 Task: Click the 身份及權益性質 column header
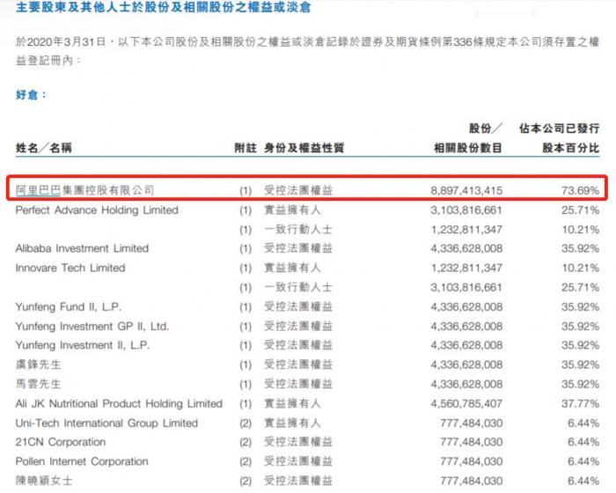click(x=304, y=148)
